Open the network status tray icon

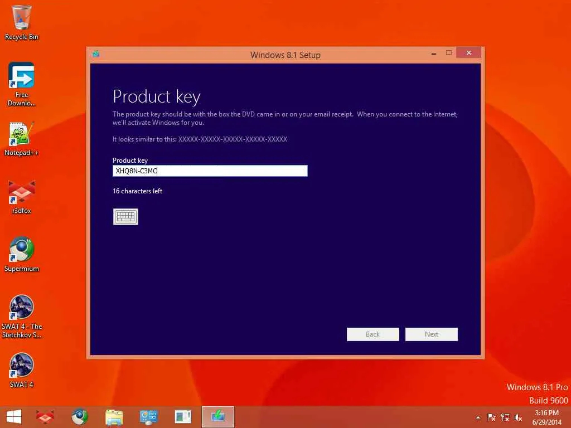coord(505,417)
